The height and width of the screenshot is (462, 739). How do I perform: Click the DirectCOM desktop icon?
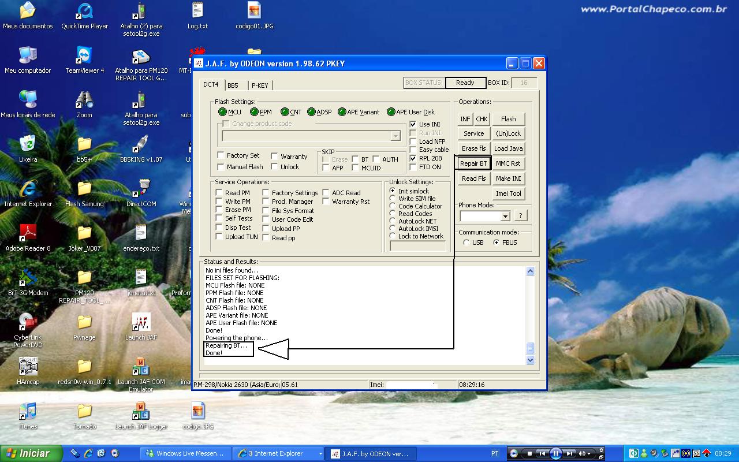(141, 193)
